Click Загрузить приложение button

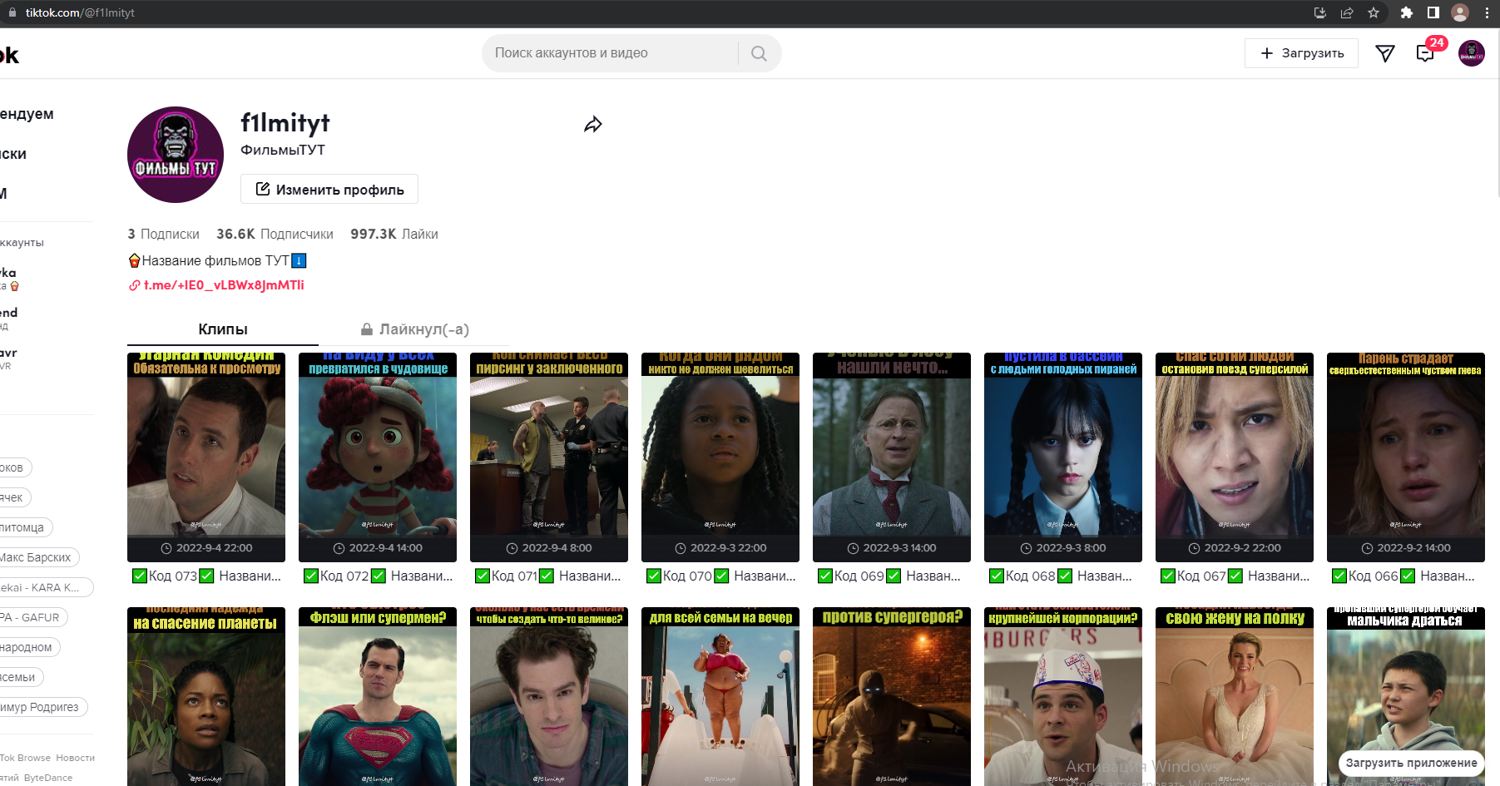pyautogui.click(x=1411, y=763)
